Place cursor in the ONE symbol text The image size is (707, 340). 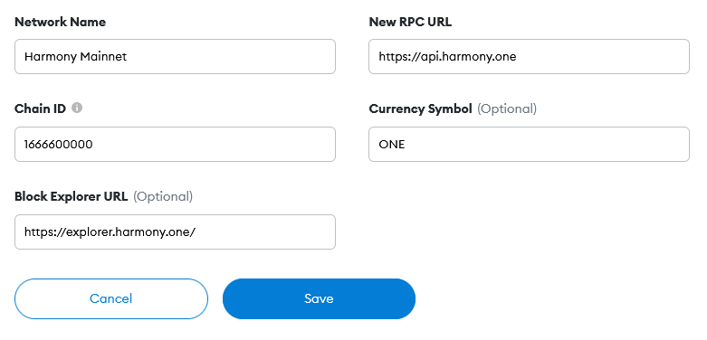coord(392,144)
